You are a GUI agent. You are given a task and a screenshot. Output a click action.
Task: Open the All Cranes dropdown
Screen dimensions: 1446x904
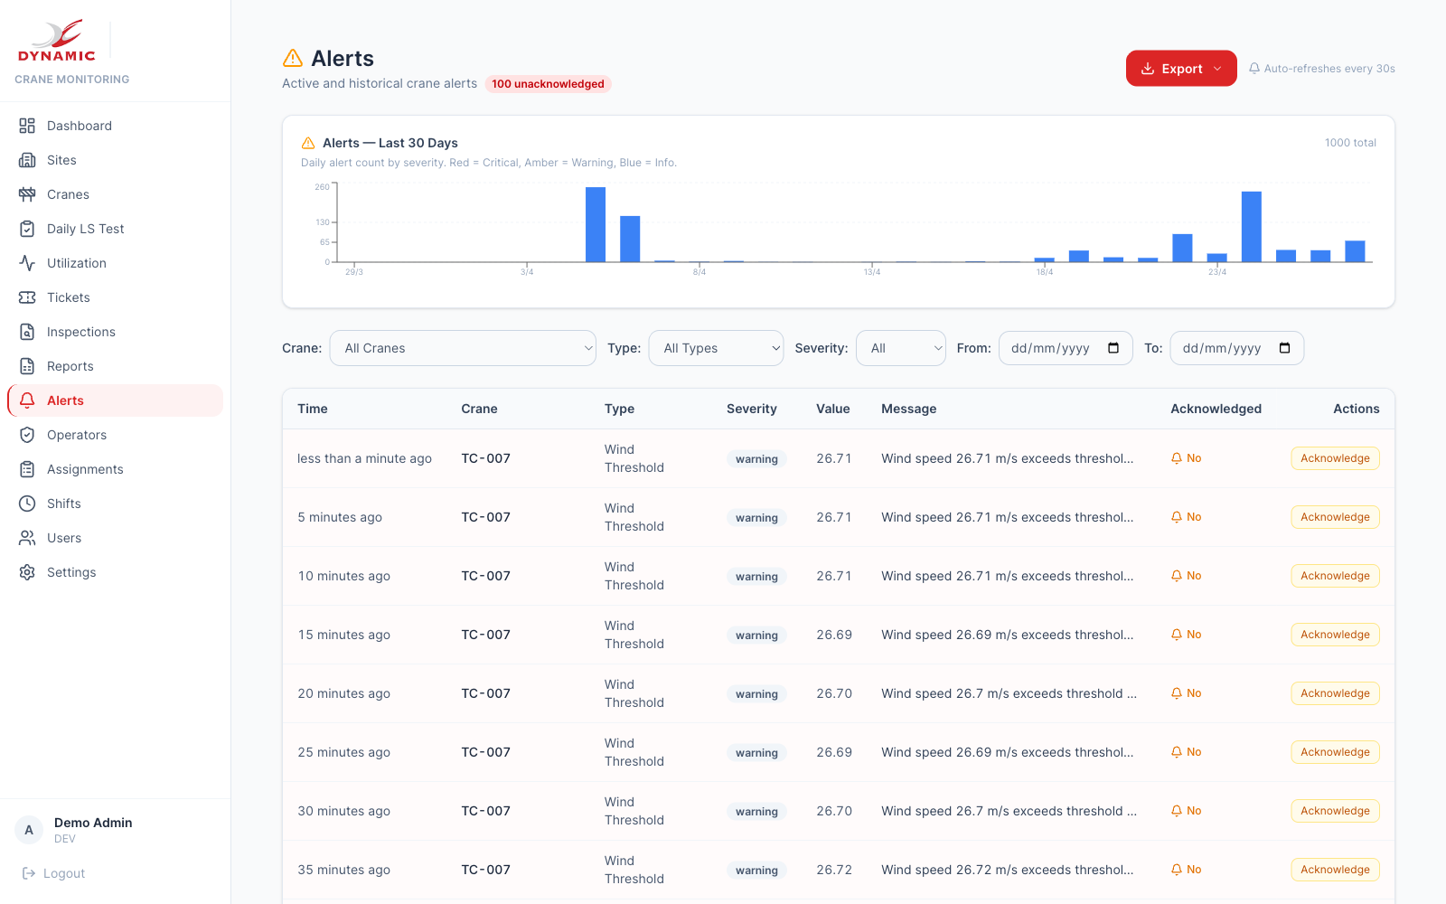coord(462,348)
